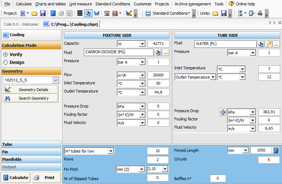Click the Search Geometry button
Image resolution: width=282 pixels, height=184 pixels.
tap(30, 98)
